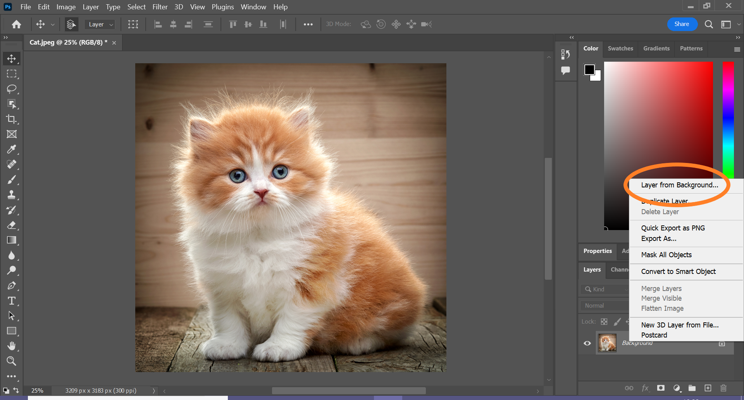Open the Kind filter dropdown in Layers

[604, 289]
